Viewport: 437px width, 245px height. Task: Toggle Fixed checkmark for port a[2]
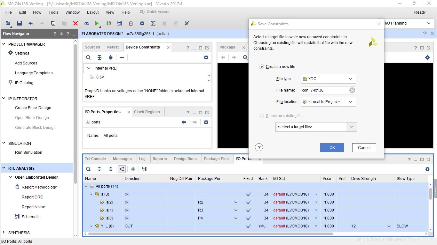tap(248, 202)
